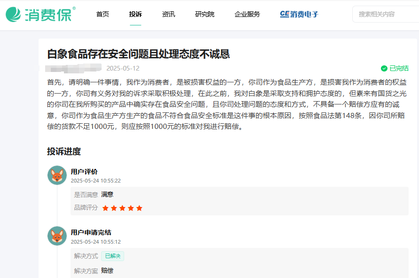The width and height of the screenshot is (419, 278).
Task: Click the second star in 品牌评分
Action: [114, 208]
